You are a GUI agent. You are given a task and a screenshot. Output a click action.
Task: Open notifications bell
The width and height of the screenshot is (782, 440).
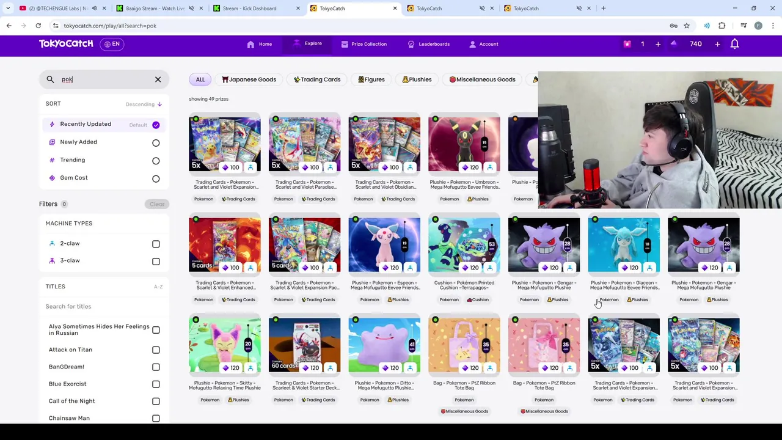click(735, 44)
